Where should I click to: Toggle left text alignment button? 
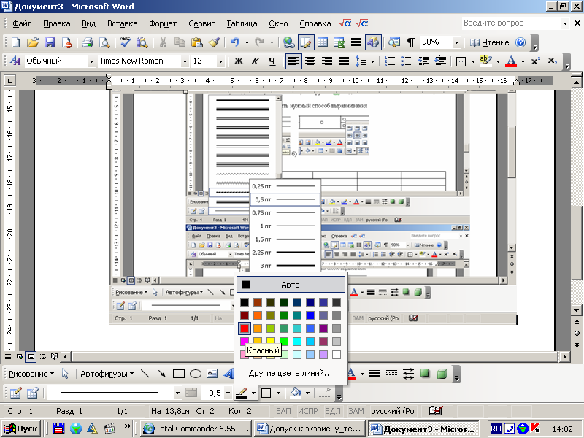[x=293, y=61]
